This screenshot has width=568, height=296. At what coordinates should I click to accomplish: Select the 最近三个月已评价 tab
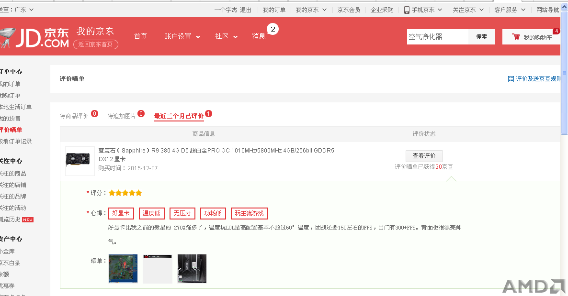(179, 116)
